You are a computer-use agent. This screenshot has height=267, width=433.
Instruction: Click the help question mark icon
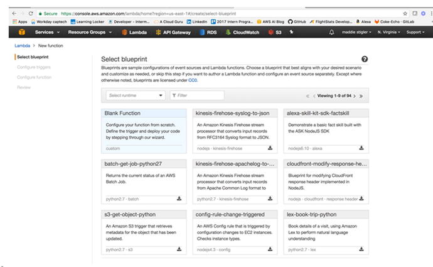click(365, 58)
